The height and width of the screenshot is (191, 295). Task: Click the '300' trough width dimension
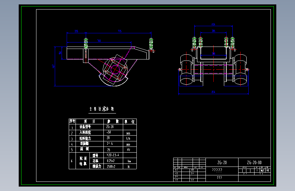(x=213, y=54)
